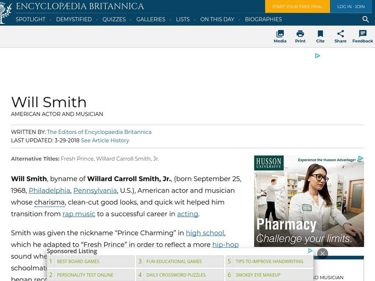Screen dimensions: 375x281
Task: Go to the Biographies section
Action: 263,19
